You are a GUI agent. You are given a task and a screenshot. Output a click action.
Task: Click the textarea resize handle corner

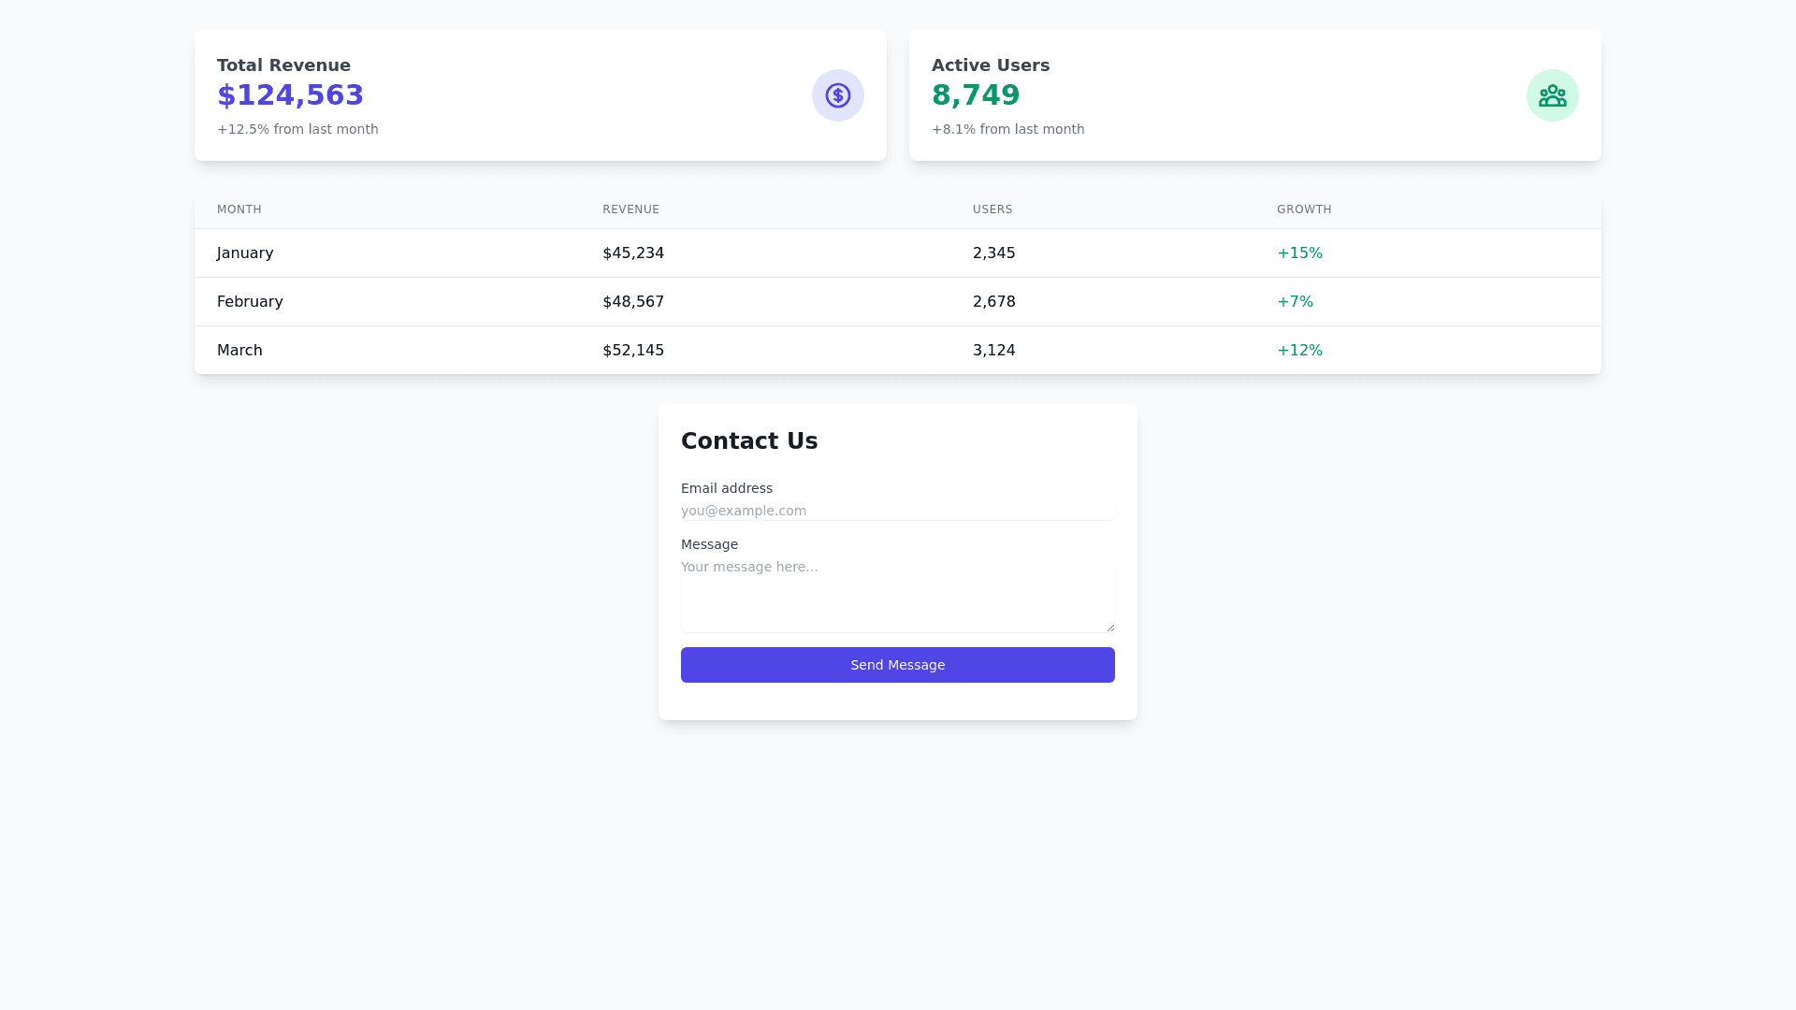(x=1110, y=628)
